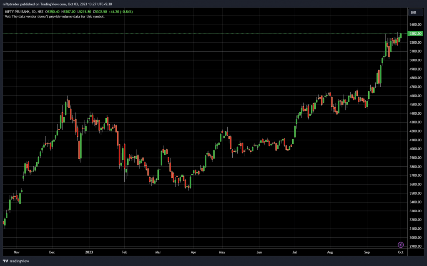Click the 4700.00 price scale label

[x=415, y=87]
